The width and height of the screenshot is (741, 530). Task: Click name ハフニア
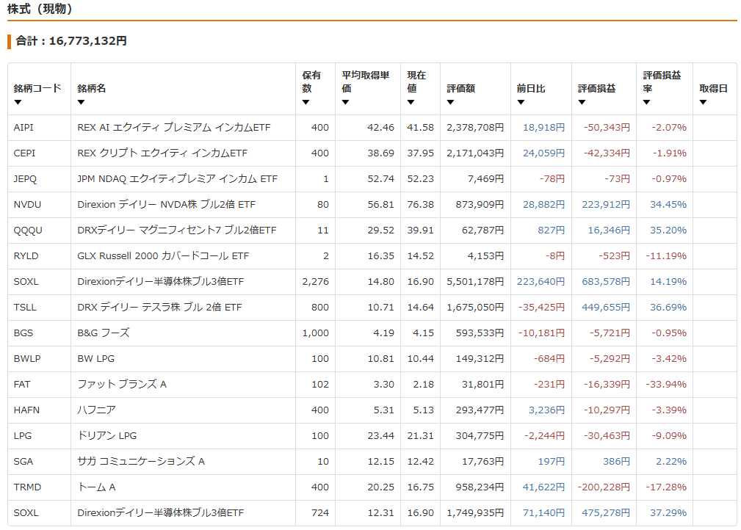[96, 410]
